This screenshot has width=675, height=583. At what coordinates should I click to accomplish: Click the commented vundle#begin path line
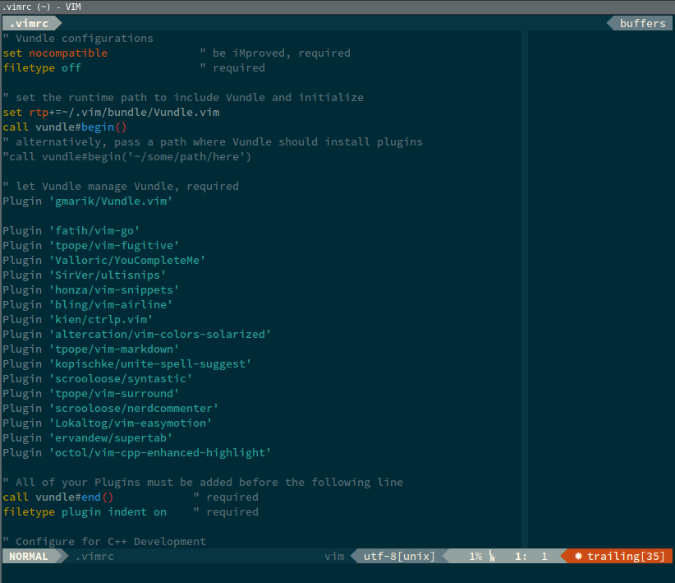pyautogui.click(x=127, y=156)
